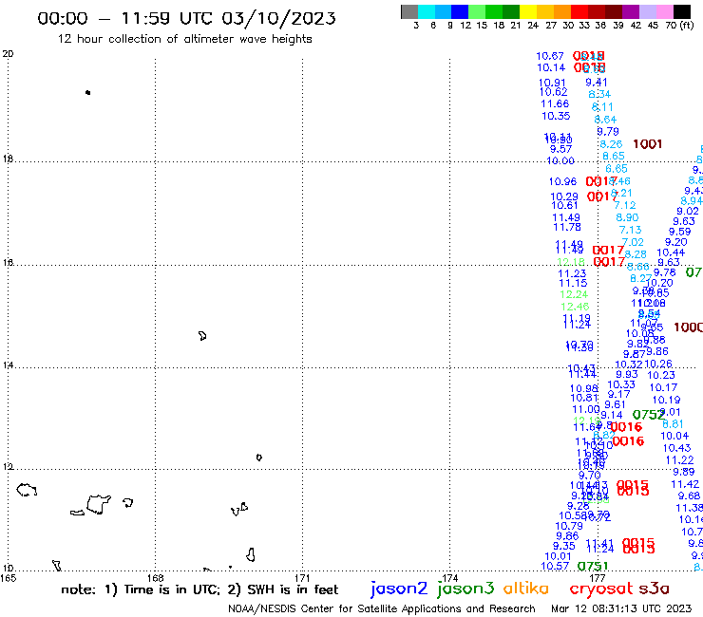Image resolution: width=703 pixels, height=617 pixels.
Task: Click the '10.91' wave height value
Action: (x=552, y=83)
